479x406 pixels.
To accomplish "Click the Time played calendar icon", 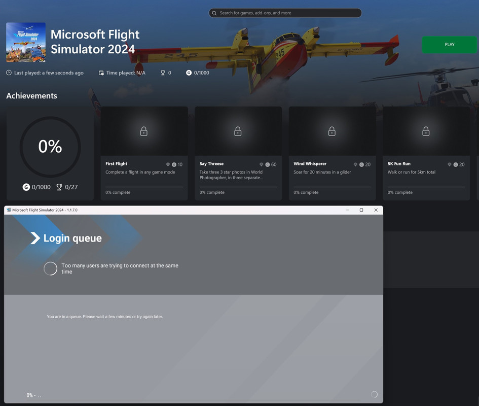I will (101, 73).
